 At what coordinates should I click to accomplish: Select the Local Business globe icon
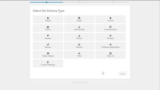110,27
